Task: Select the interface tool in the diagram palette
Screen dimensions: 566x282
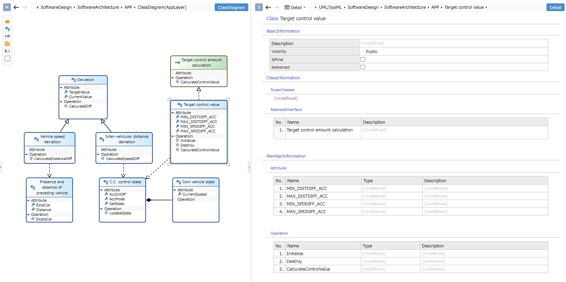Action: [7, 36]
